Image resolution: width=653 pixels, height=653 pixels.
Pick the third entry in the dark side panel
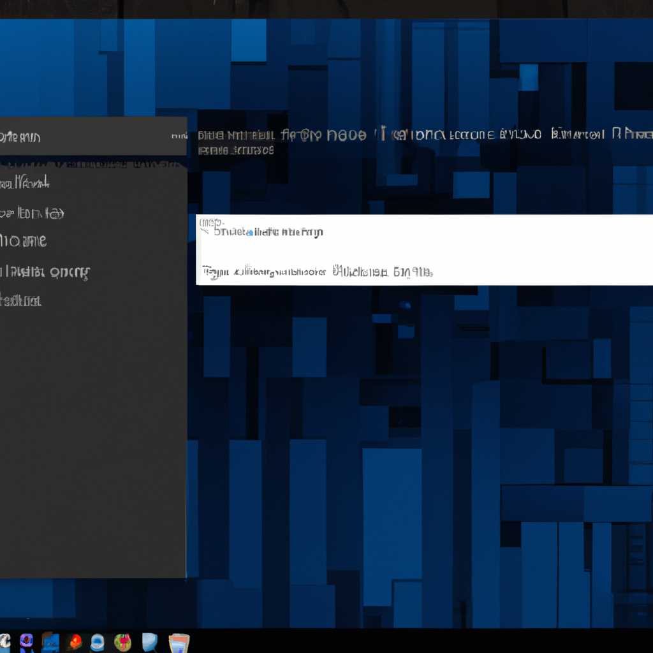tap(24, 240)
